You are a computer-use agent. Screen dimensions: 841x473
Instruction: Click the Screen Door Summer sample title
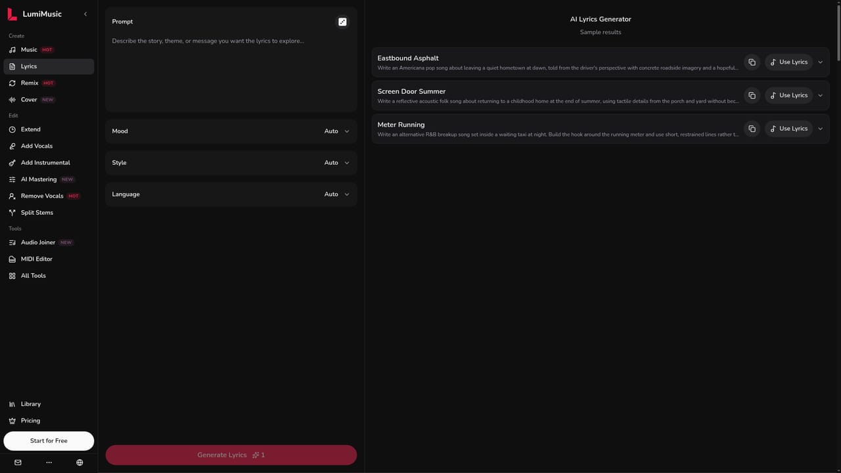coord(411,91)
